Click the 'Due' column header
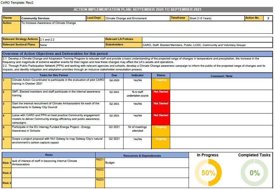This screenshot has width=275, height=190. pyautogui.click(x=114, y=75)
